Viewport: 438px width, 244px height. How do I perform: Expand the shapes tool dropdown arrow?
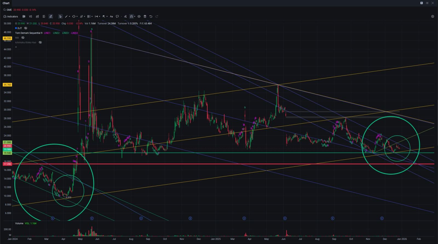(77, 16)
